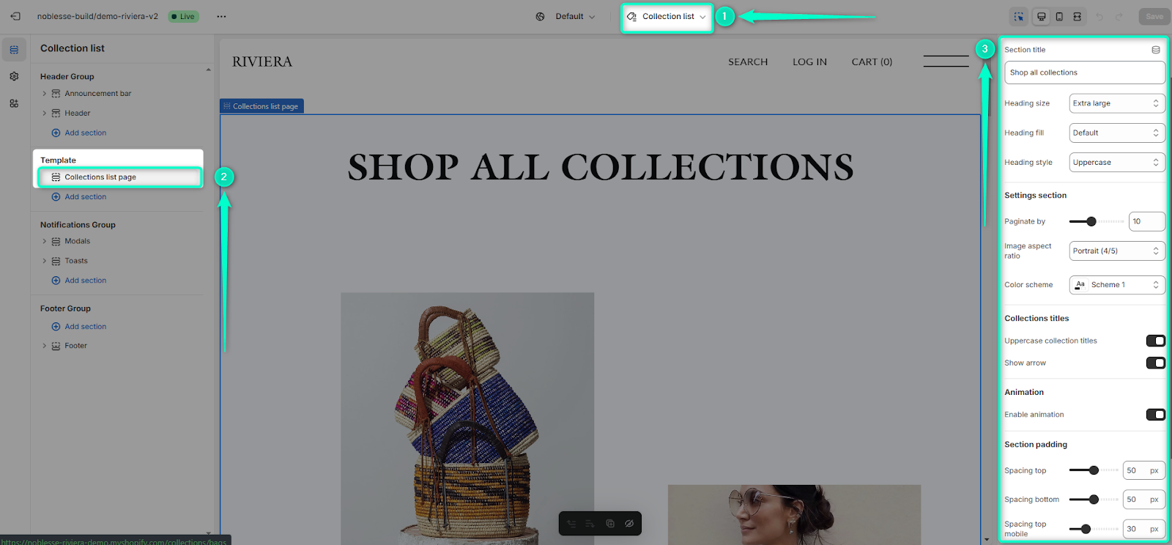The image size is (1172, 545).
Task: Turn off Show arrow switch
Action: (x=1155, y=363)
